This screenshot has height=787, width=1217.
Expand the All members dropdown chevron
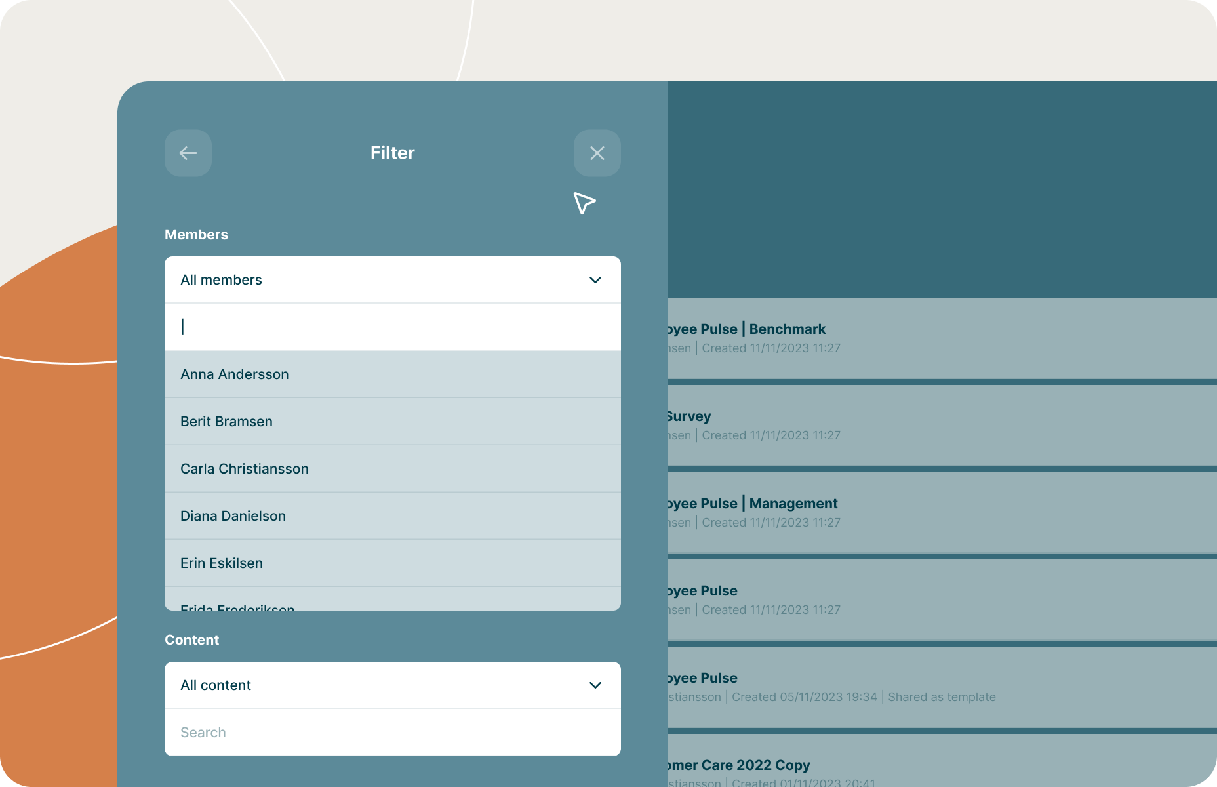595,280
